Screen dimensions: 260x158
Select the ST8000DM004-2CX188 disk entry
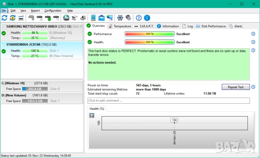(x=42, y=50)
